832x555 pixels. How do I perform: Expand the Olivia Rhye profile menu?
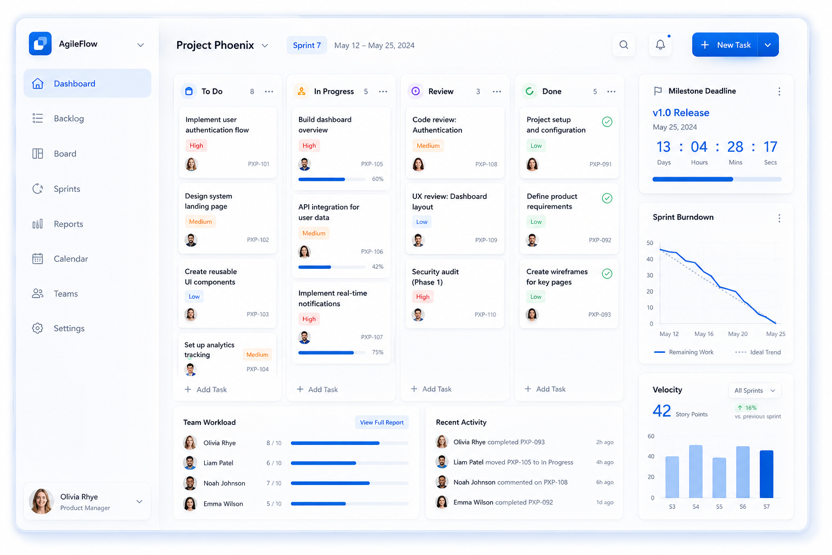139,501
